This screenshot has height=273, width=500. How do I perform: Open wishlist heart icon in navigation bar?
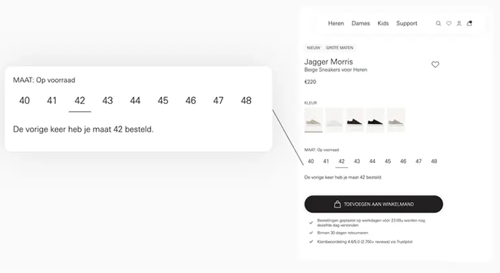pyautogui.click(x=449, y=23)
